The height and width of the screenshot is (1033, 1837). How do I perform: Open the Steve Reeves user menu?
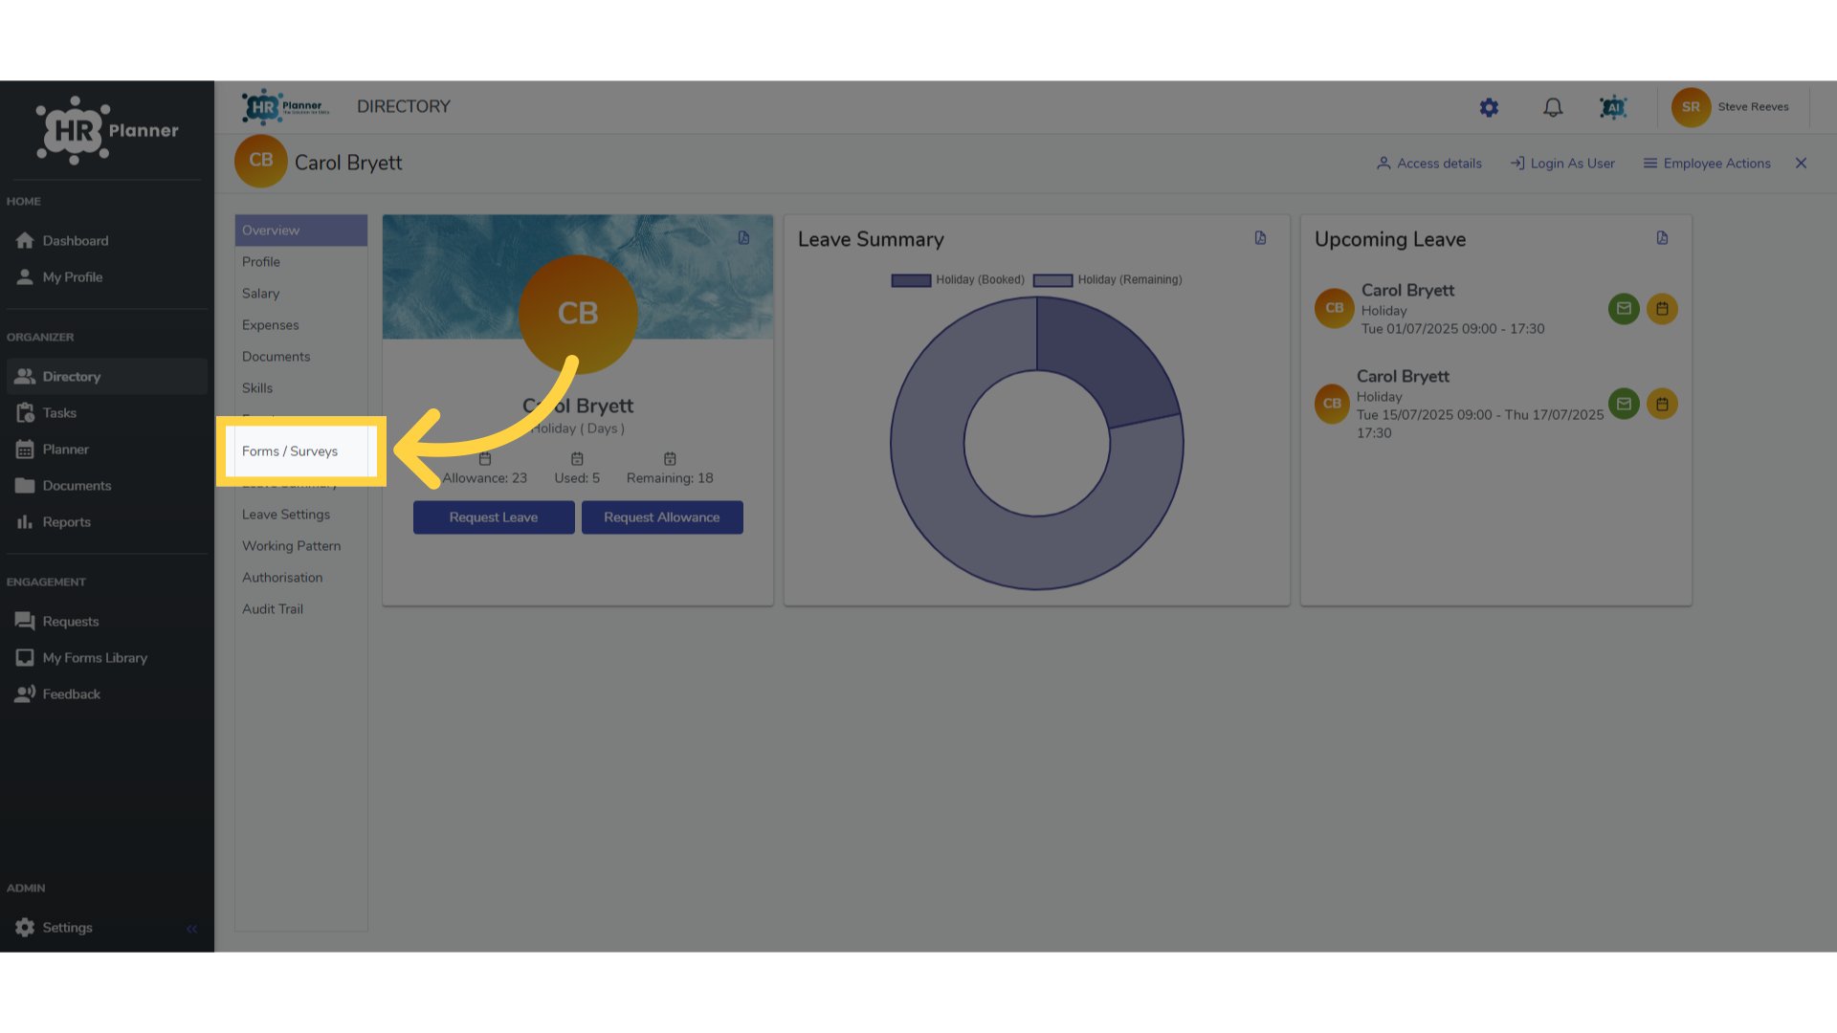(1731, 107)
